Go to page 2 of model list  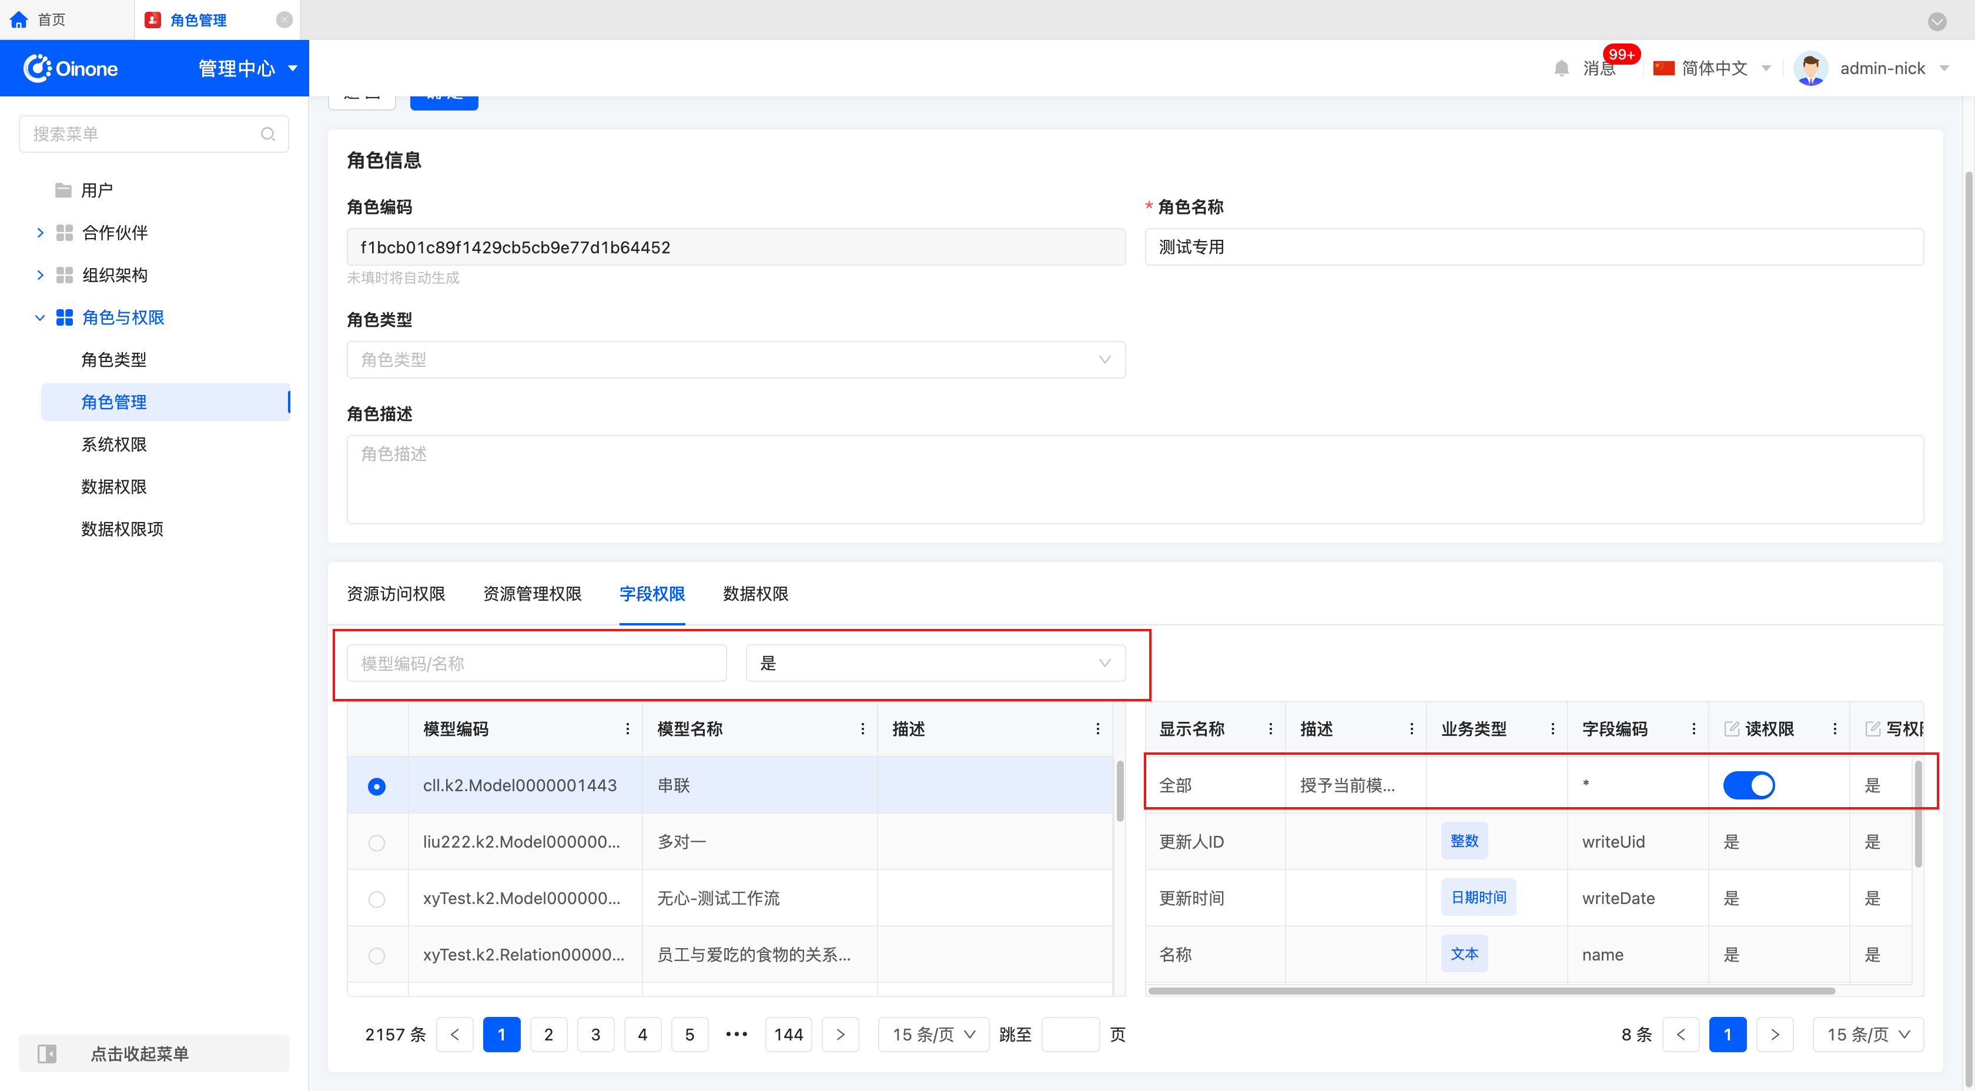(x=548, y=1034)
